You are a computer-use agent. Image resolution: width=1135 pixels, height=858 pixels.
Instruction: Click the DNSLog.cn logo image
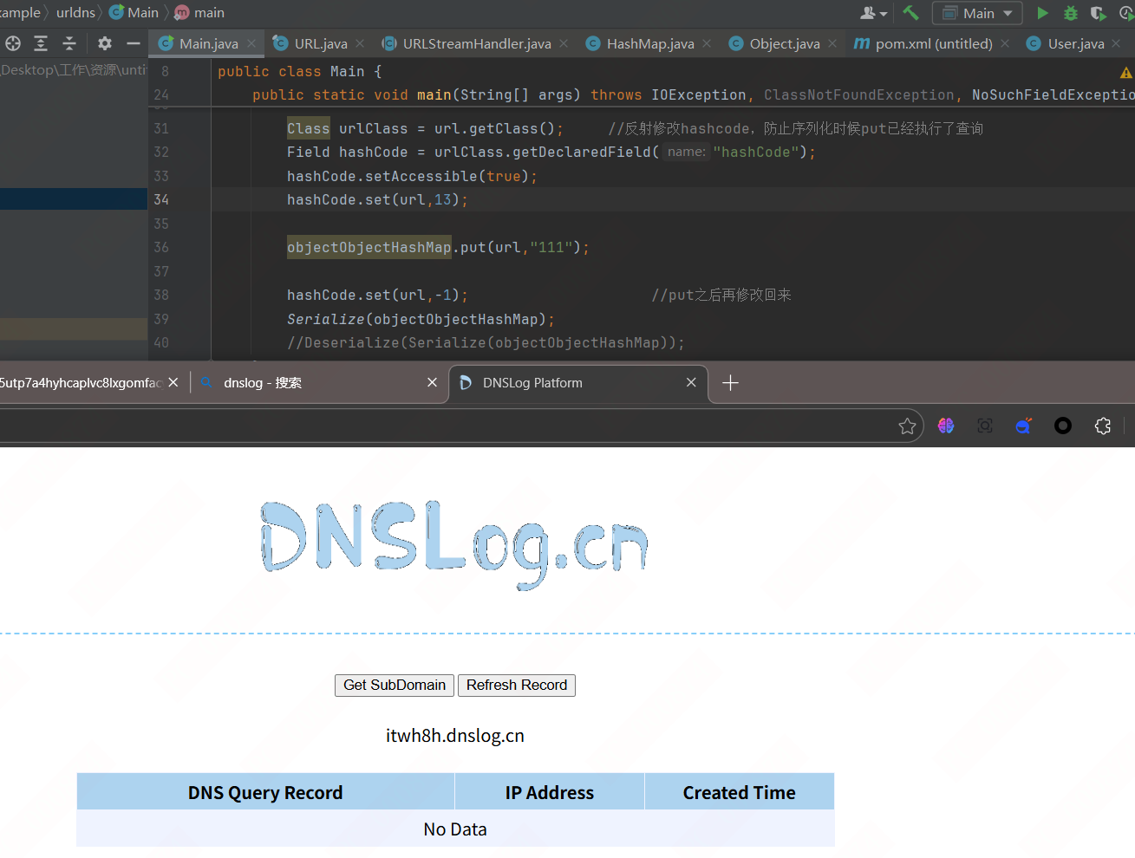click(454, 544)
